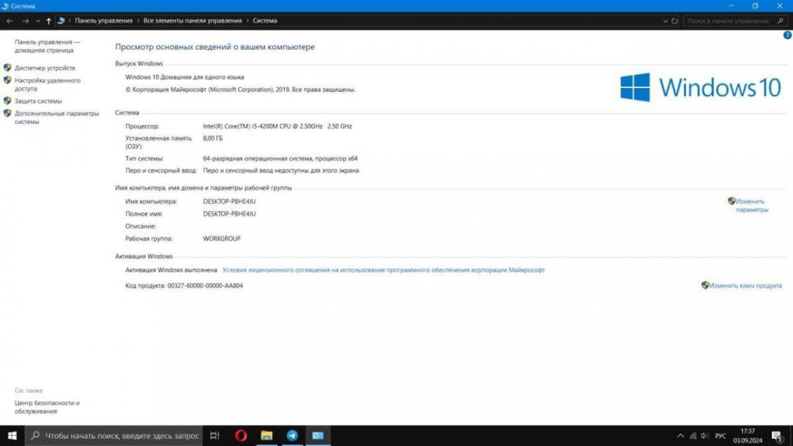This screenshot has width=793, height=446.
Task: Expand chevron after 'Панель управления' breadcrumb
Action: tap(138, 21)
